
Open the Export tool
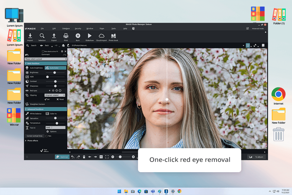tap(54, 37)
